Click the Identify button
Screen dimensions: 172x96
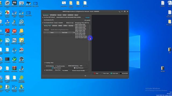pyautogui.click(x=87, y=18)
